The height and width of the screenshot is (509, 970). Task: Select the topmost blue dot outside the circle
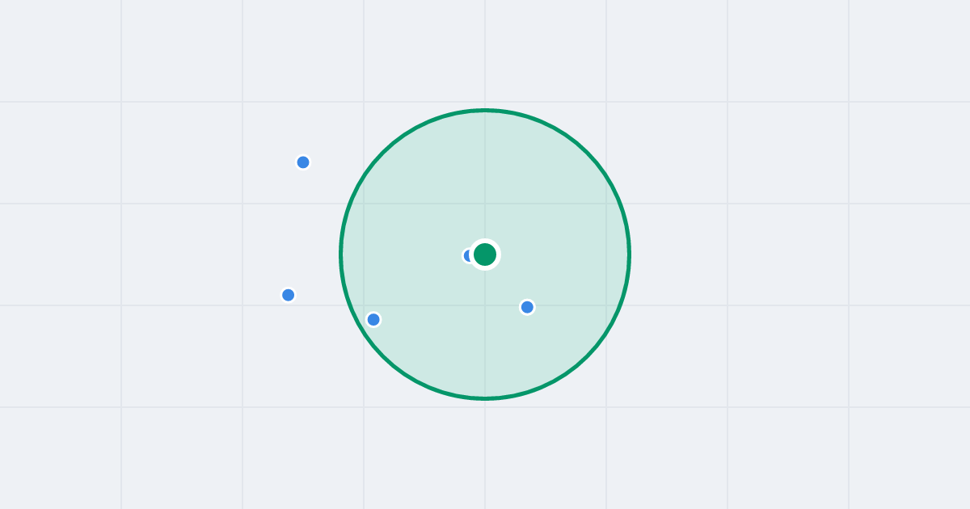coord(303,162)
